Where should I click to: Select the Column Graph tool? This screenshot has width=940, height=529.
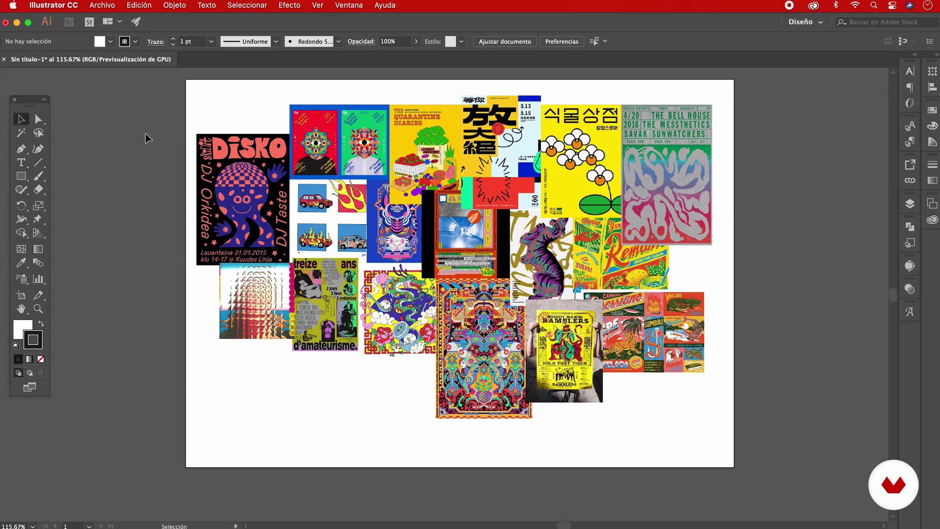[38, 279]
